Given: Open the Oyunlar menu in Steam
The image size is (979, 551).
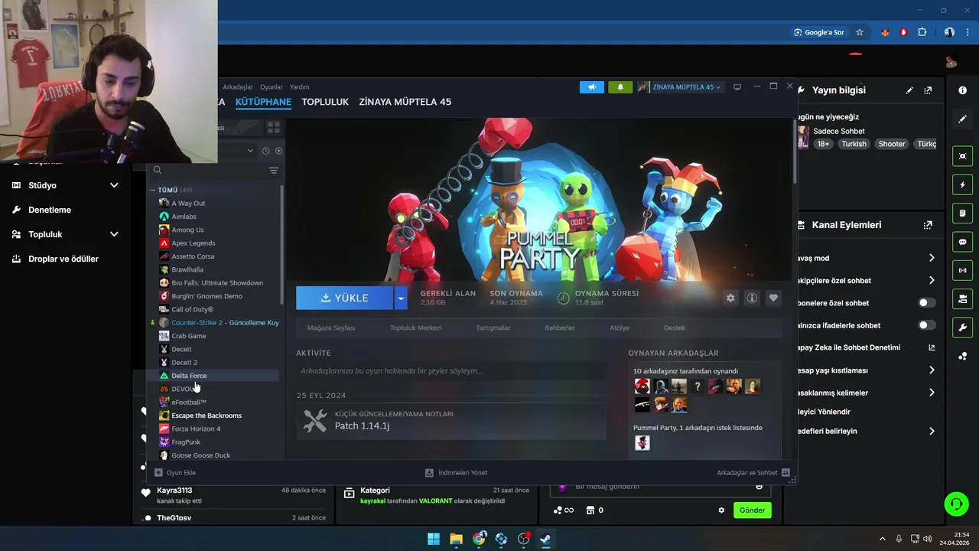Looking at the screenshot, I should click(x=272, y=87).
